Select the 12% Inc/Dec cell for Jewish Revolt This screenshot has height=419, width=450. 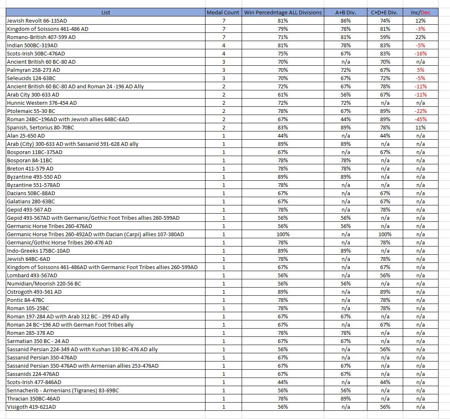[420, 21]
